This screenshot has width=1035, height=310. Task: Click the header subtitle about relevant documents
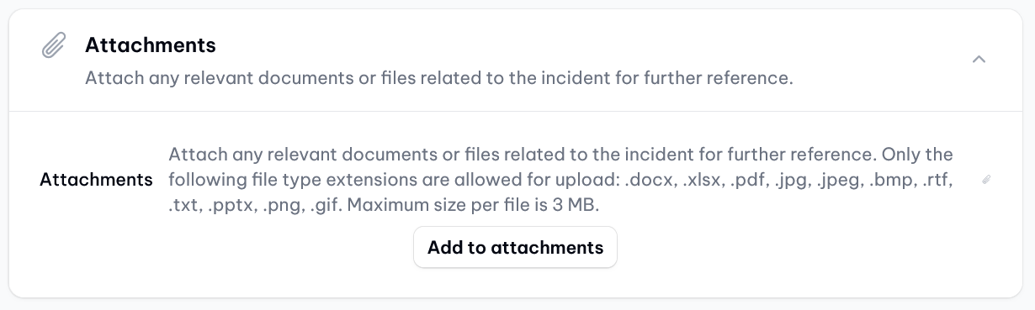click(x=439, y=79)
